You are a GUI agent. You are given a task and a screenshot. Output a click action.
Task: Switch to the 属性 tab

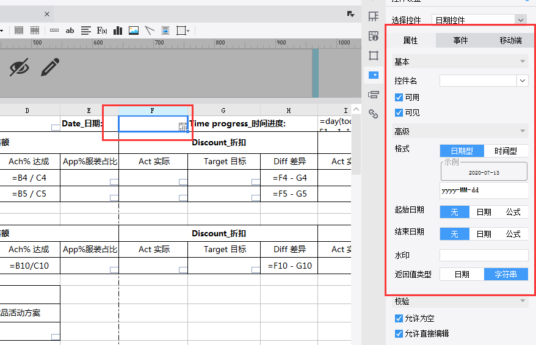[x=410, y=40]
